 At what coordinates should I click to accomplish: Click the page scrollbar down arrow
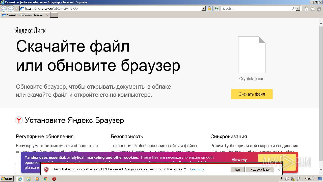pos(321,170)
